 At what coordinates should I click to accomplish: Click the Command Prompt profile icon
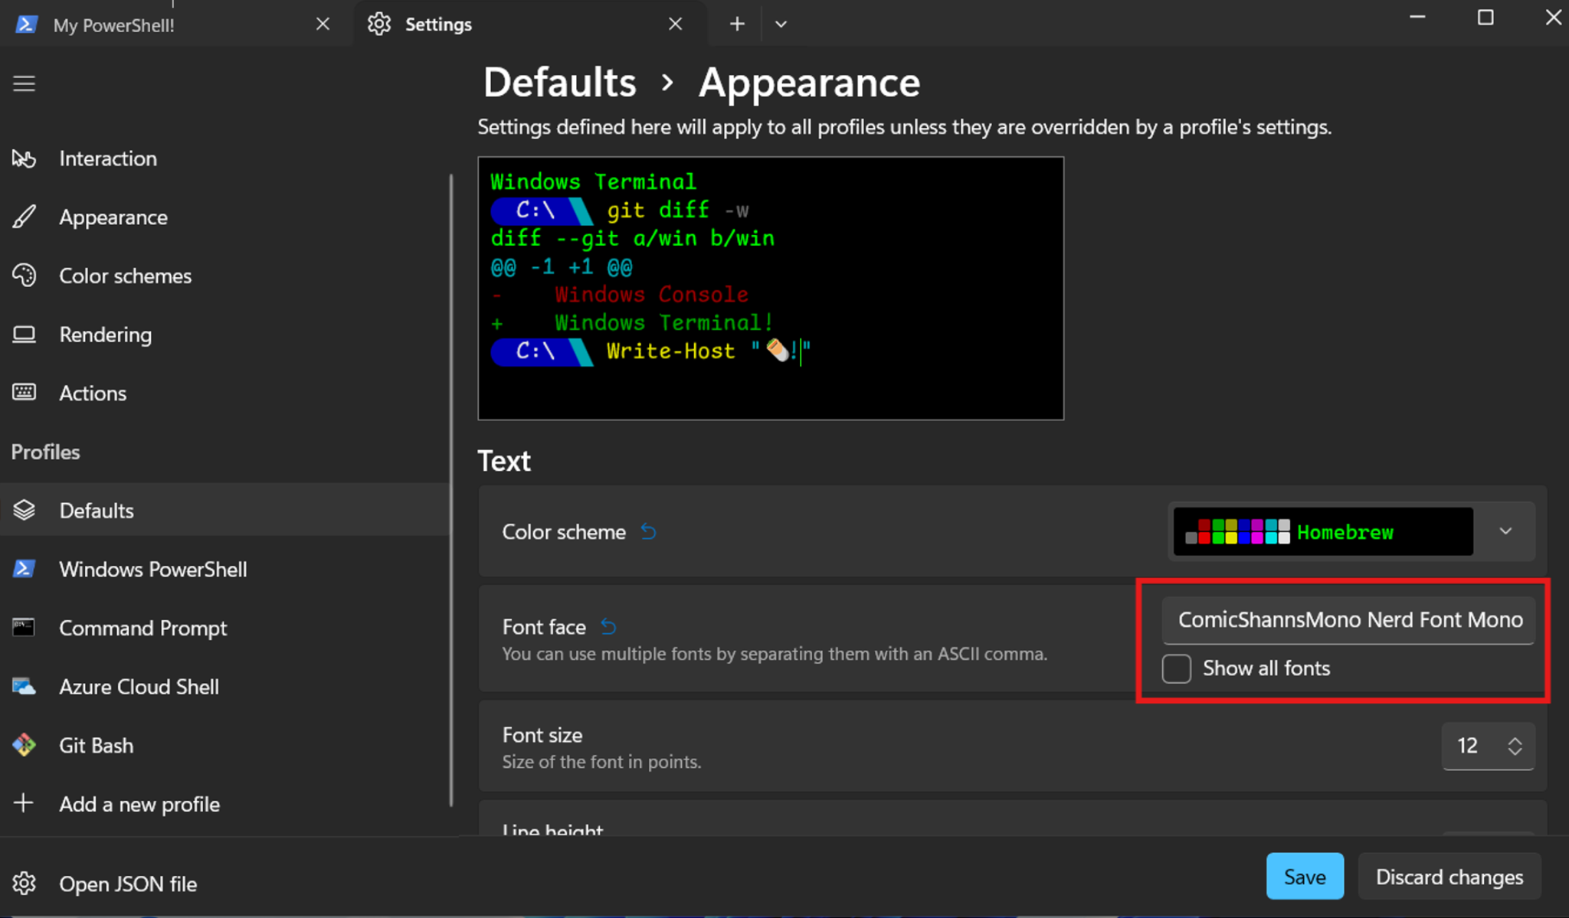coord(24,628)
